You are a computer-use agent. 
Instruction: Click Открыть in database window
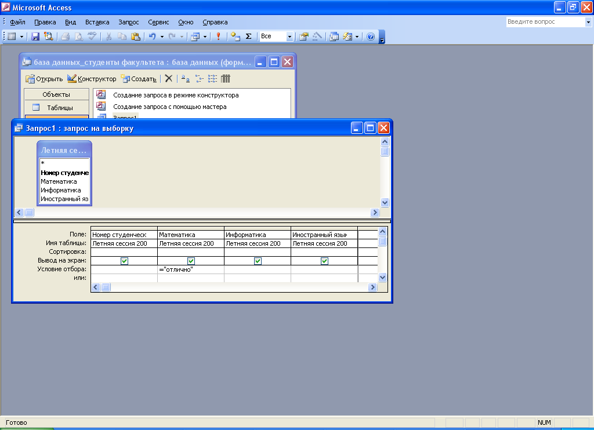(44, 79)
